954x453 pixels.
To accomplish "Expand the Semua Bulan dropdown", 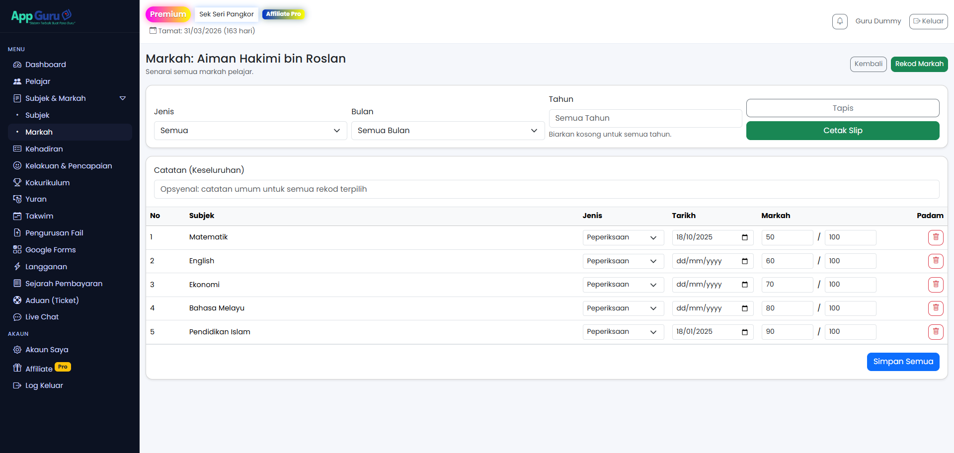I will (x=447, y=131).
